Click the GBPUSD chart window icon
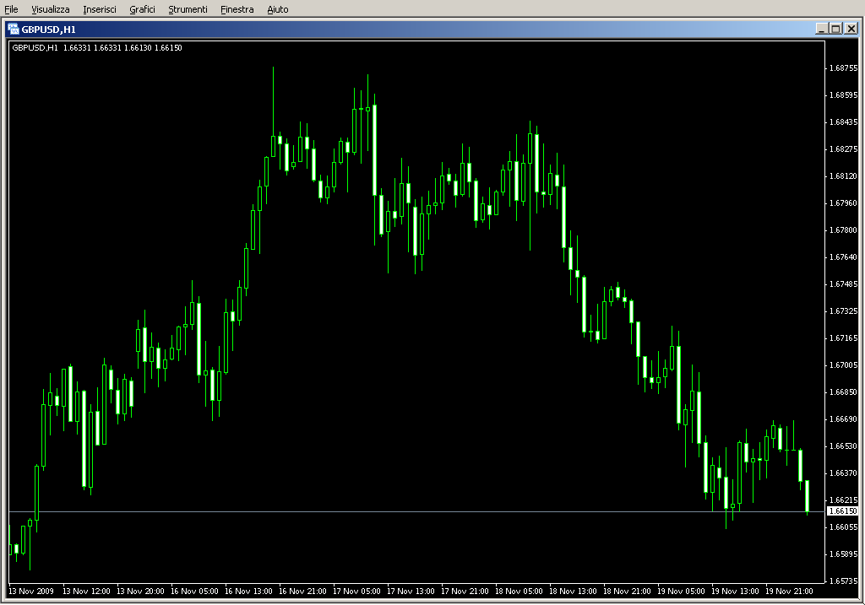The image size is (865, 605). pos(14,29)
